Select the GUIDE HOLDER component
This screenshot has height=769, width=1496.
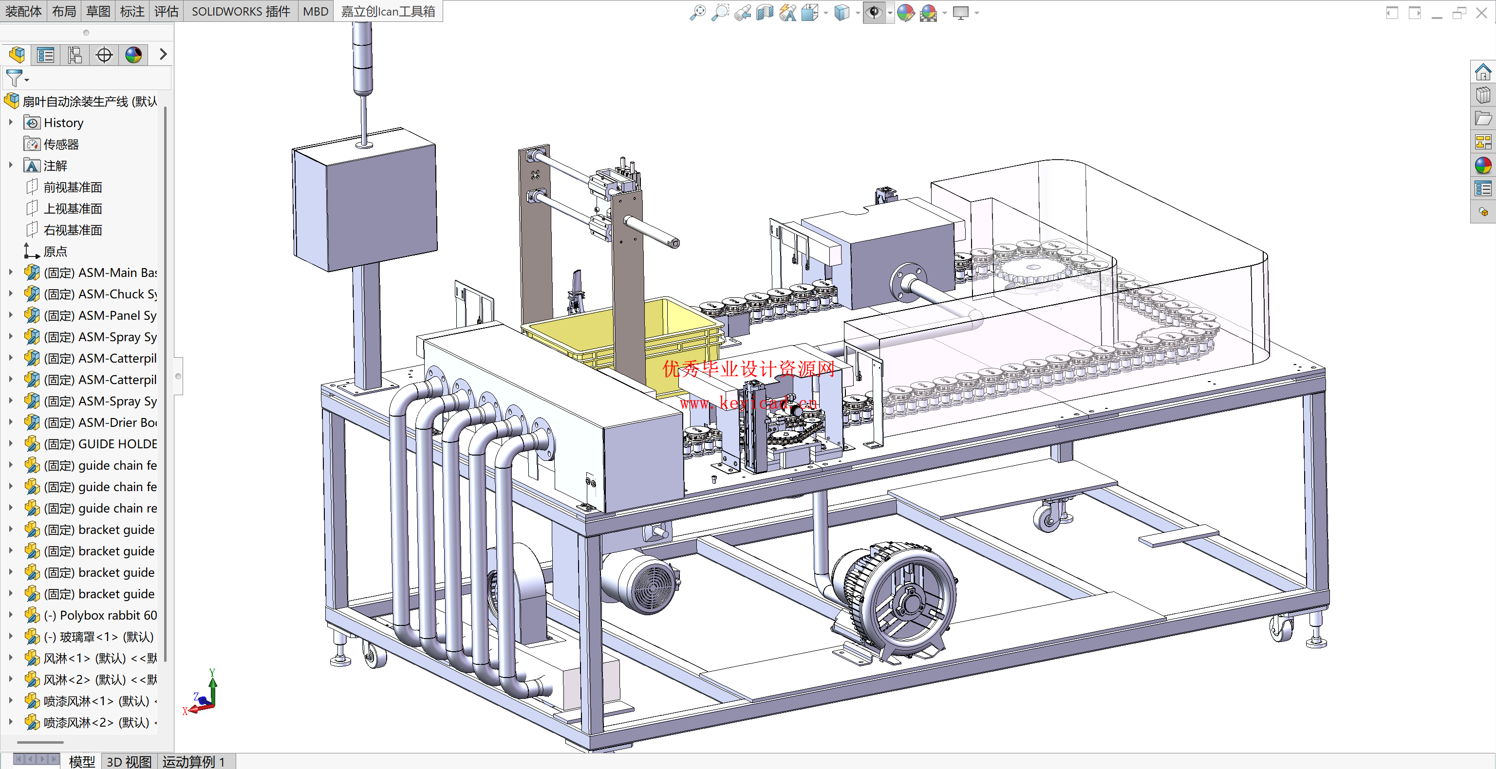tap(91, 444)
